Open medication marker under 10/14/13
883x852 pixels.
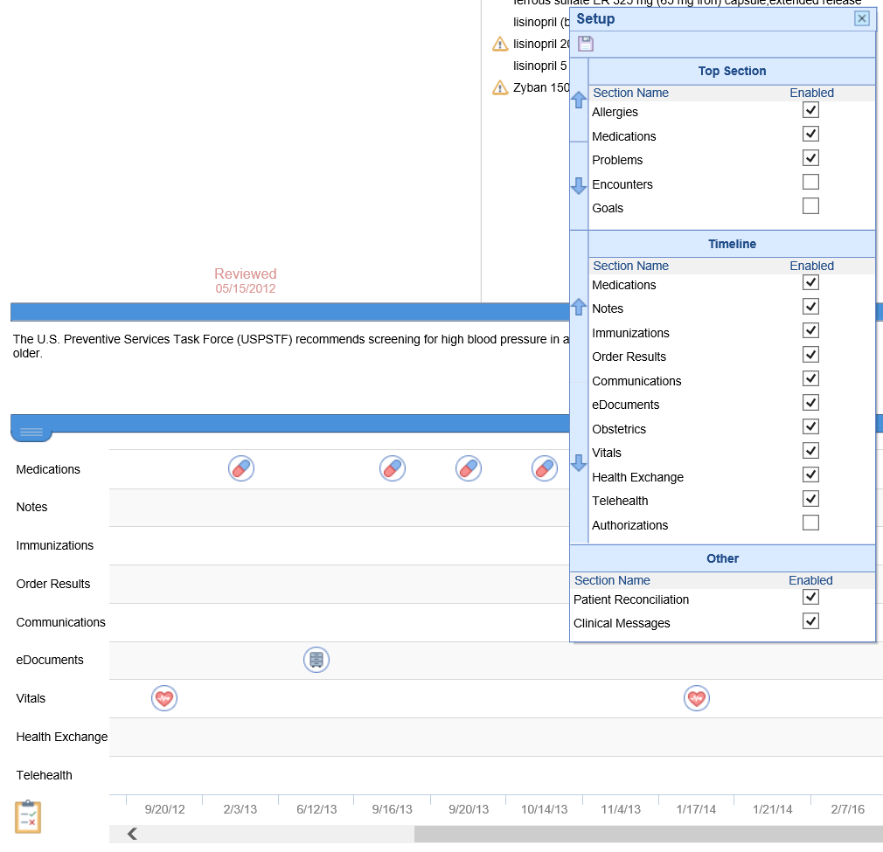[x=545, y=468]
